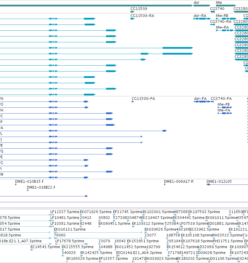Select the dor-PA protein label
248x263 pixels.
200,99
